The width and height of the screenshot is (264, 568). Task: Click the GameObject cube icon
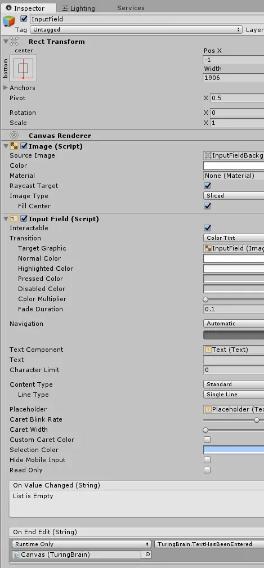(8, 22)
